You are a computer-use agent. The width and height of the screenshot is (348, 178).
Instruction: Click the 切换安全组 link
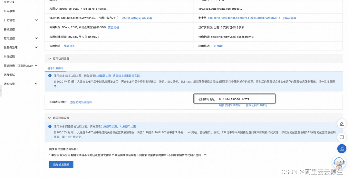click(289, 18)
